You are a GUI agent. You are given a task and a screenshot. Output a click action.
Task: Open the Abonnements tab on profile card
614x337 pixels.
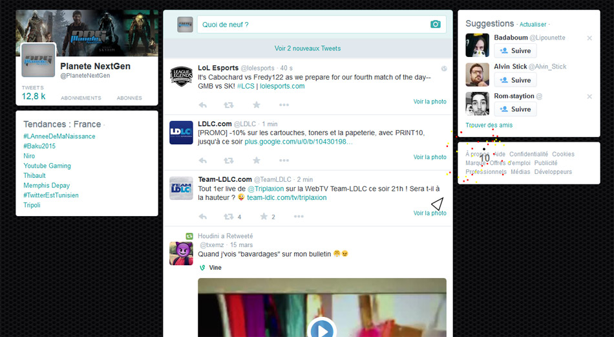pos(81,98)
